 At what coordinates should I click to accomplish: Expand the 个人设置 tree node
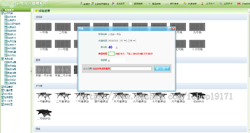click(x=2, y=101)
